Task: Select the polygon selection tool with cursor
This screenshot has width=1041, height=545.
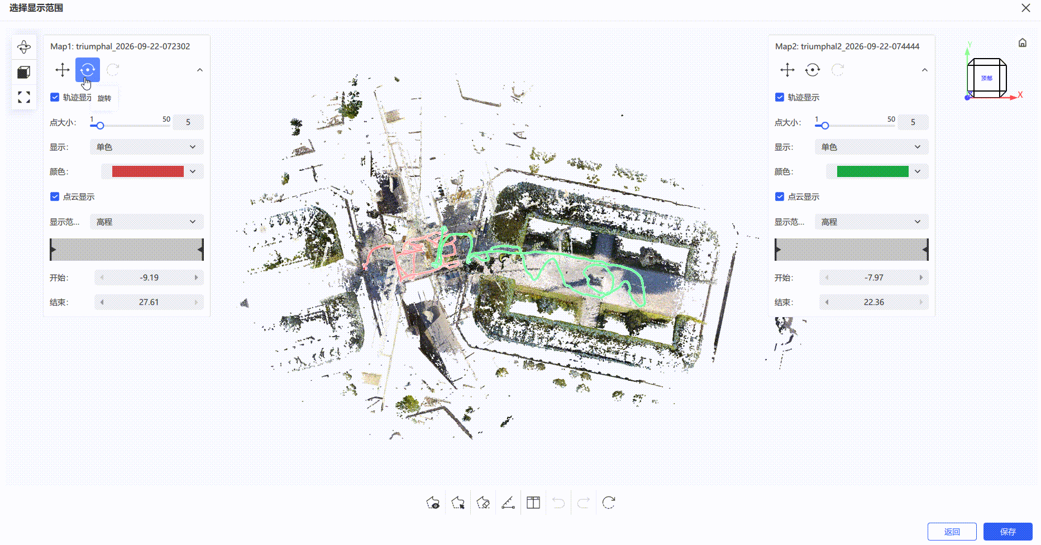Action: [458, 503]
